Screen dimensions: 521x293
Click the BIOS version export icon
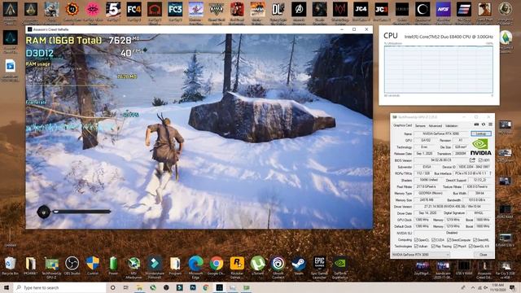point(472,160)
